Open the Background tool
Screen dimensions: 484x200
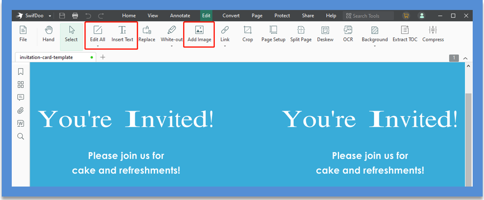(x=375, y=34)
